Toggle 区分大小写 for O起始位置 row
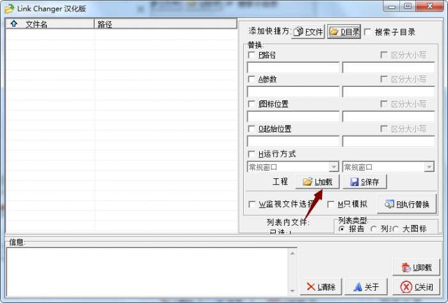448x303 pixels. (384, 128)
